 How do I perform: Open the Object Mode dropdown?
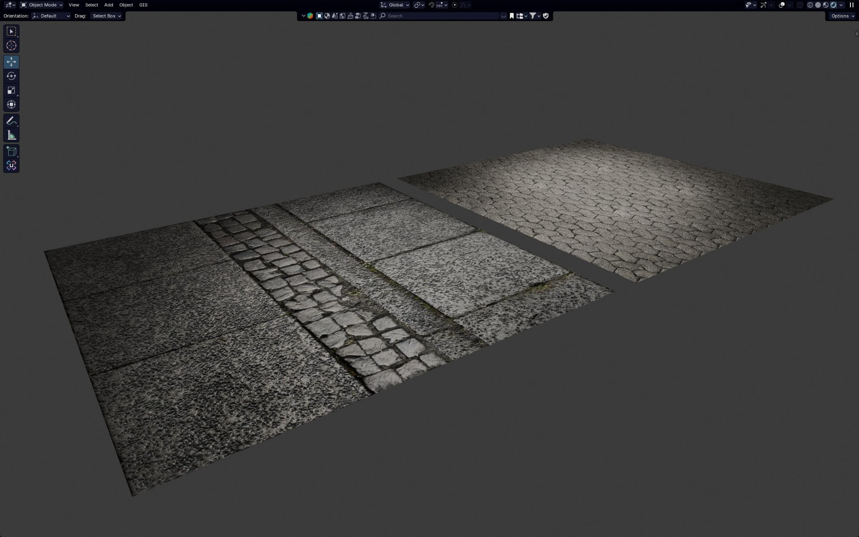point(42,5)
